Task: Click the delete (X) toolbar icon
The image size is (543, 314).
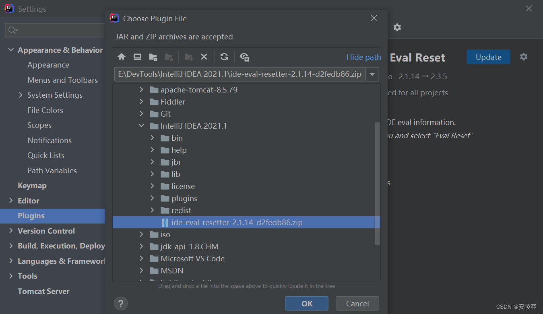Action: [x=204, y=57]
